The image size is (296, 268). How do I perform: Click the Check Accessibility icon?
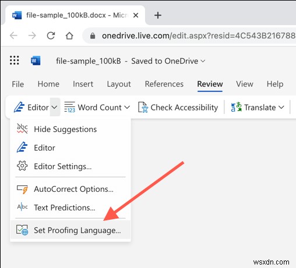(x=143, y=107)
